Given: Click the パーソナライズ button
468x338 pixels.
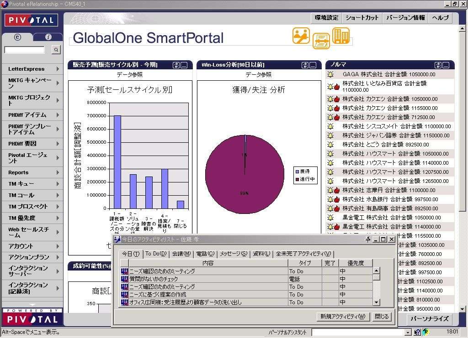Looking at the screenshot, I should click(x=430, y=319).
